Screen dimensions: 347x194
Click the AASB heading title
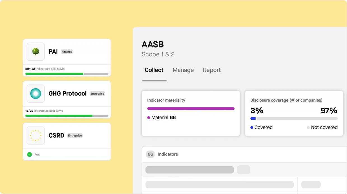coord(153,44)
